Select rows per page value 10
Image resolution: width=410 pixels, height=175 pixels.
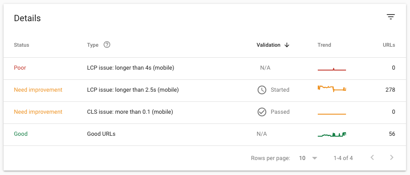302,158
